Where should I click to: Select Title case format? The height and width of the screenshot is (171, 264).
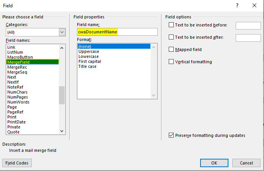click(x=88, y=66)
